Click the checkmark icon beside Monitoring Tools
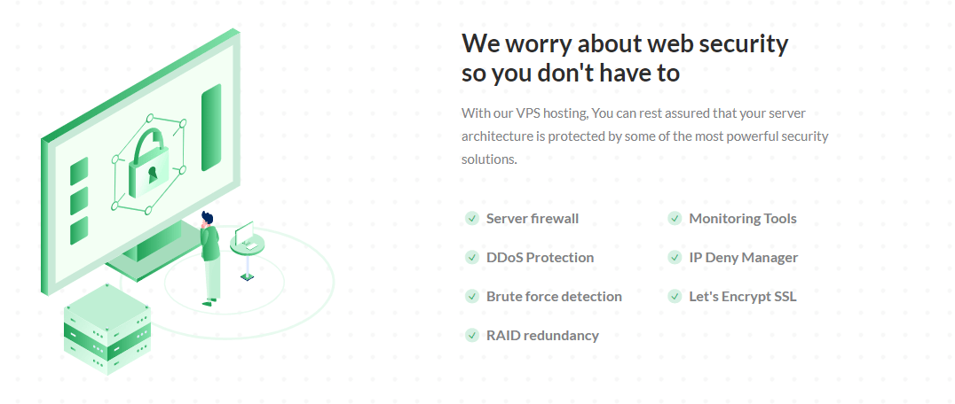The image size is (955, 404). 675,218
